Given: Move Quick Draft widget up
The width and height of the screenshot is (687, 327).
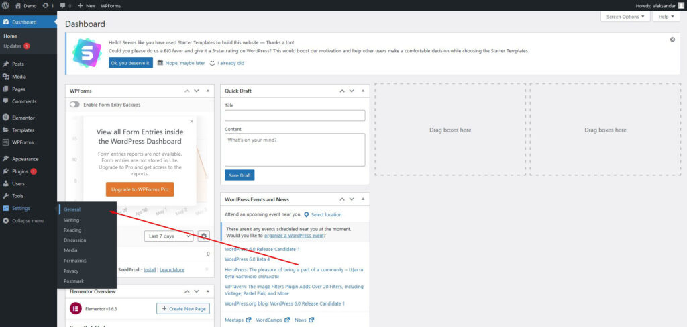Looking at the screenshot, I should 342,91.
